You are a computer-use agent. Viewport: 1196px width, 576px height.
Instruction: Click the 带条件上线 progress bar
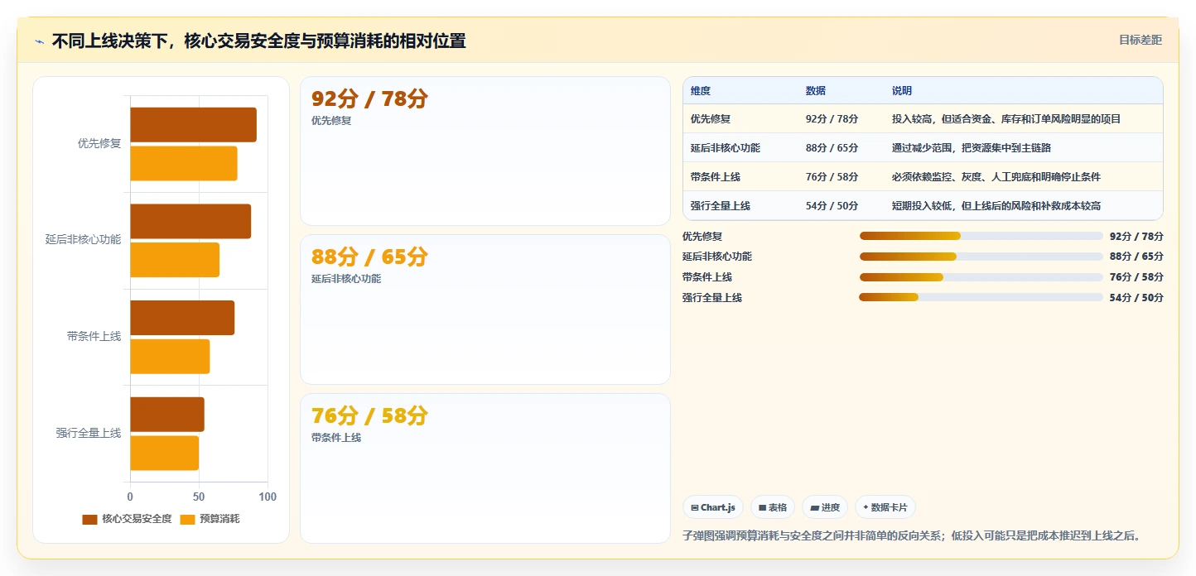981,277
